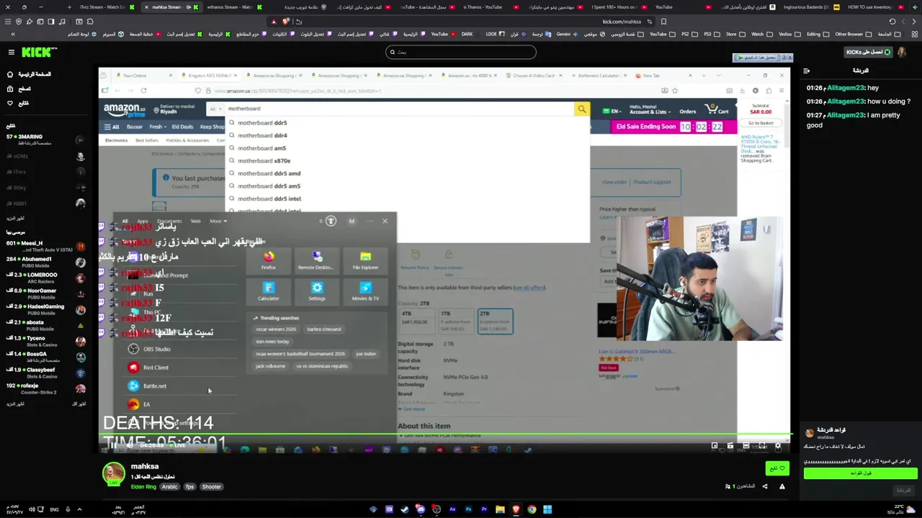Viewport: 922px width, 518px height.
Task: Open the Elden Ring category link
Action: (x=143, y=487)
